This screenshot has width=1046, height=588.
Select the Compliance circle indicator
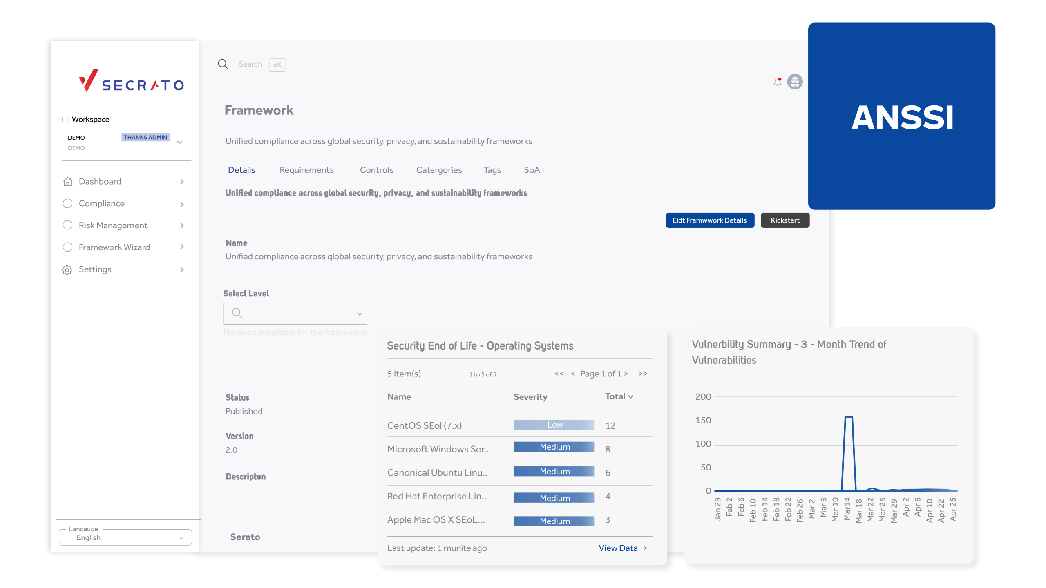click(68, 203)
